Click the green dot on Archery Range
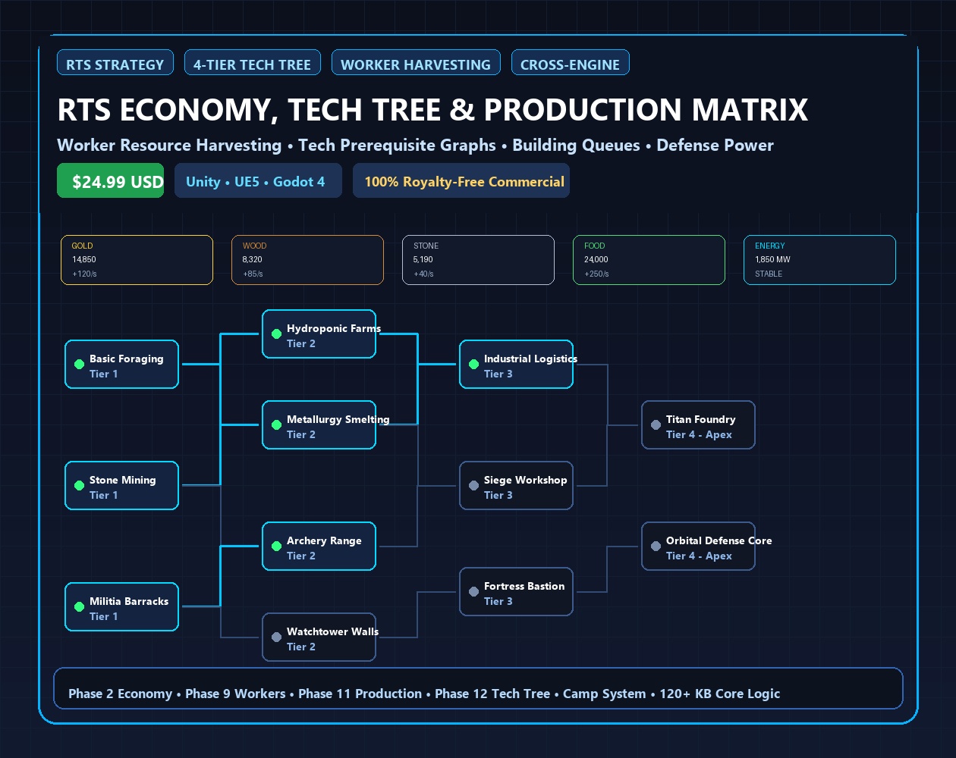This screenshot has width=956, height=758. (x=276, y=547)
